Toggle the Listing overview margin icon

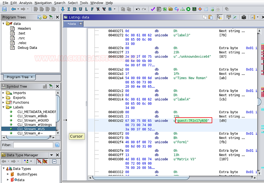pos(253,17)
